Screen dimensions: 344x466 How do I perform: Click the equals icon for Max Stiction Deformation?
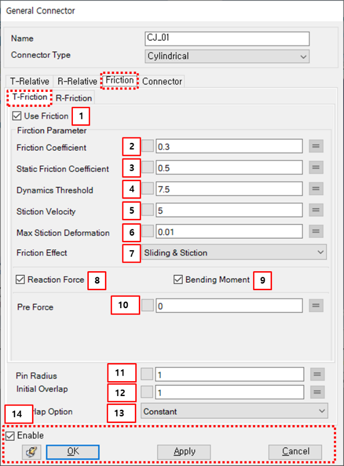(x=317, y=231)
